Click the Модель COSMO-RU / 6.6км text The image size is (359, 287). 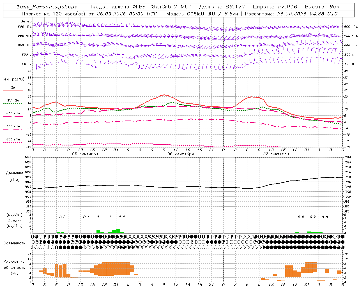point(202,14)
